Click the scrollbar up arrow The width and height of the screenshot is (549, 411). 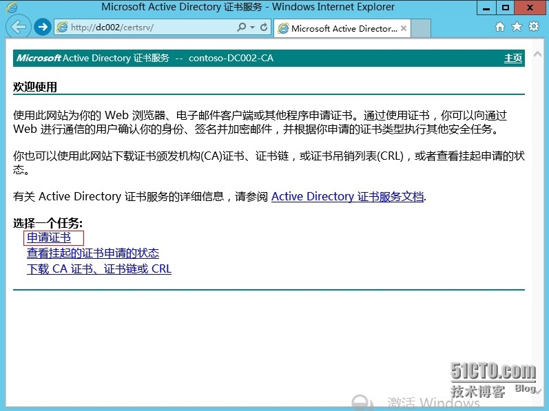(x=537, y=54)
